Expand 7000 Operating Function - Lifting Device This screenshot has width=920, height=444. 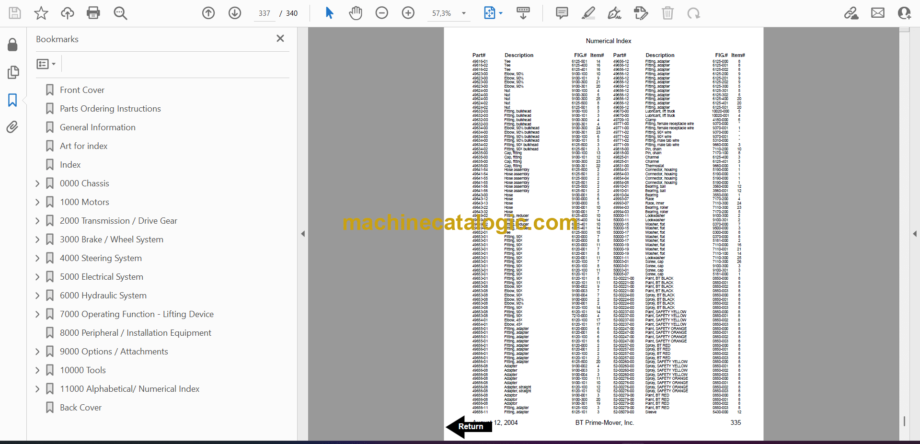click(x=37, y=314)
